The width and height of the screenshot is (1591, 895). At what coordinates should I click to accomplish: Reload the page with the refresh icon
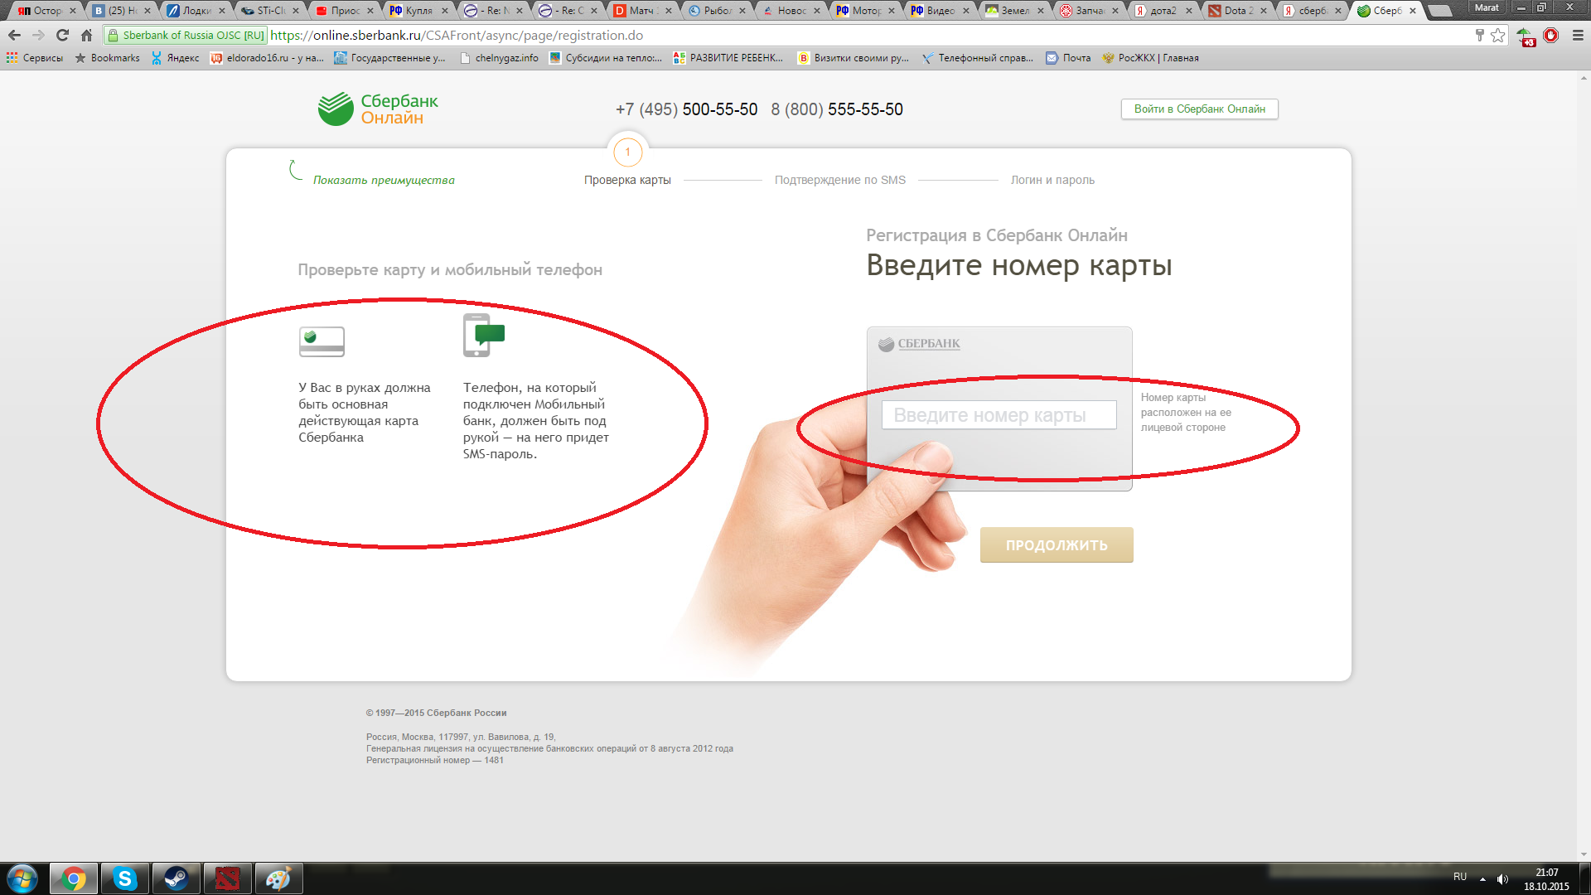62,36
